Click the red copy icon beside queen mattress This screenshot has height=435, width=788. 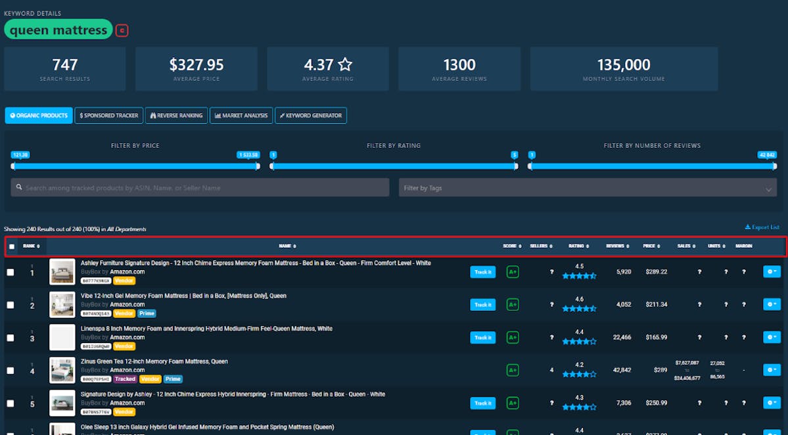122,31
